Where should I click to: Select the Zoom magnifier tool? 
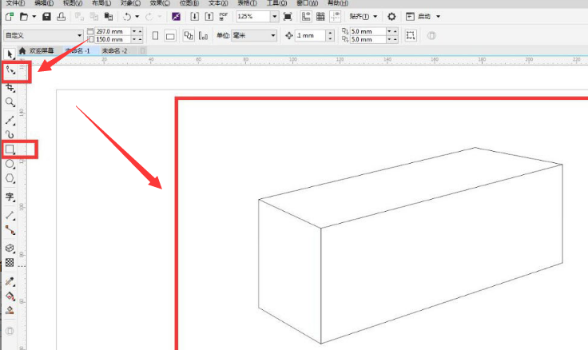pos(10,102)
